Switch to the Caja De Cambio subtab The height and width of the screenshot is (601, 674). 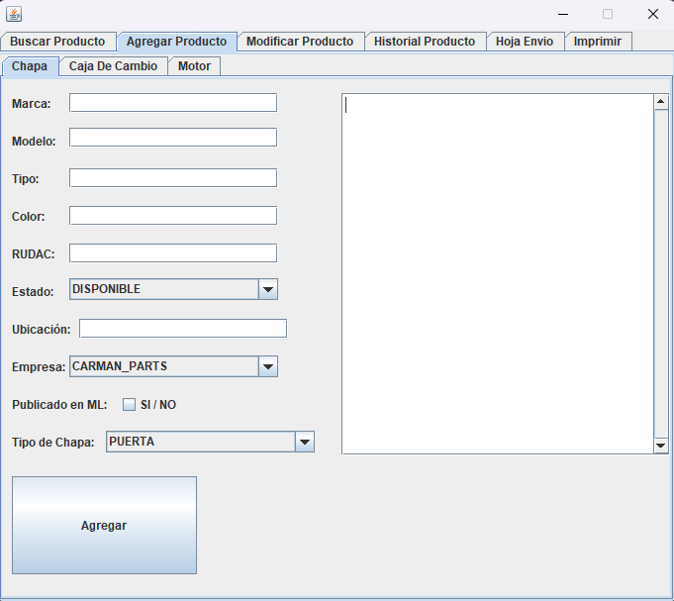(113, 66)
